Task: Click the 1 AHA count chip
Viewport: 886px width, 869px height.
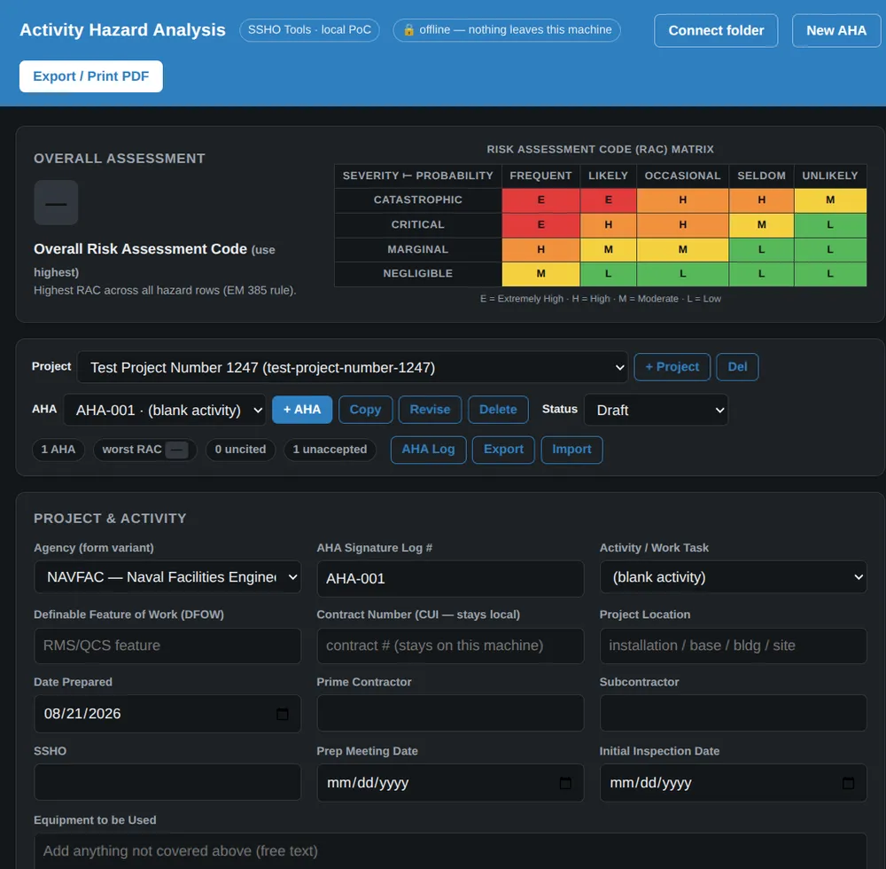Action: (58, 450)
